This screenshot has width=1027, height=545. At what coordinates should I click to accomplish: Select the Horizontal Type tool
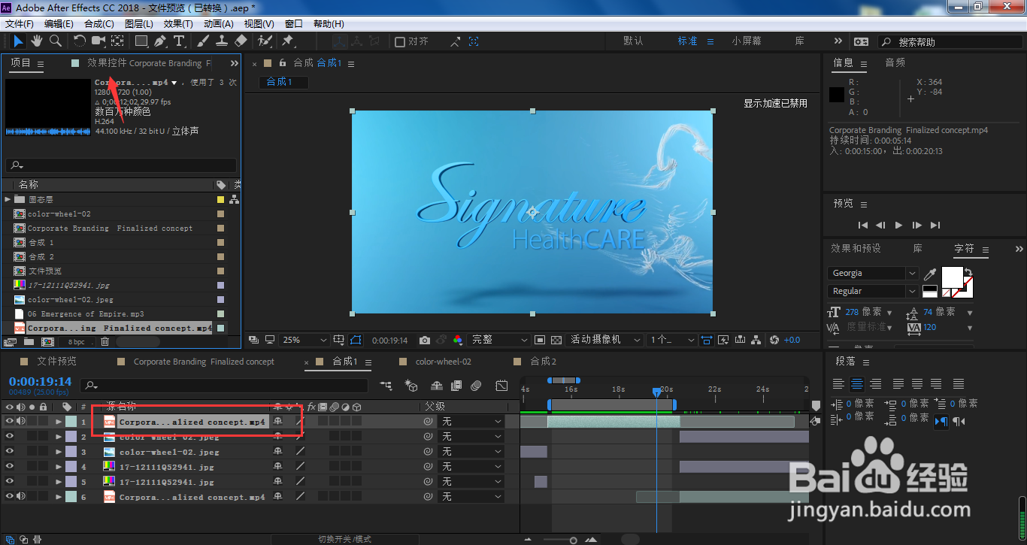[179, 41]
